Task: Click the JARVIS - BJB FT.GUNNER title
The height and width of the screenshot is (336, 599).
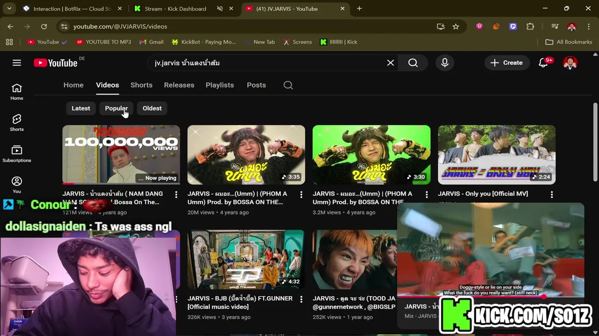Action: coord(240,302)
